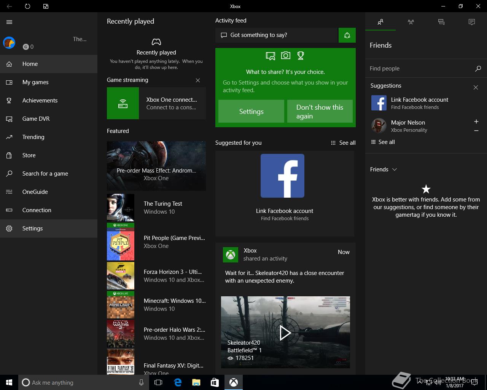The height and width of the screenshot is (390, 487).
Task: Click the Xbox author name on post
Action: click(250, 251)
